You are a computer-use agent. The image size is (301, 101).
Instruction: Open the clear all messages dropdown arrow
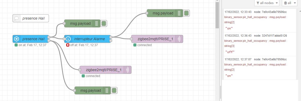point(295,3)
